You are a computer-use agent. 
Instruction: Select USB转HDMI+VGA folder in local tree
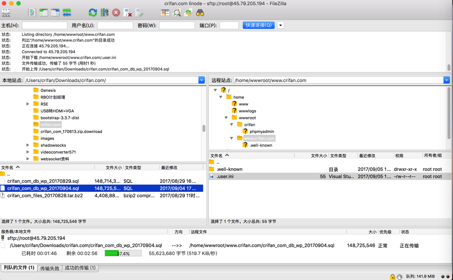(57, 111)
